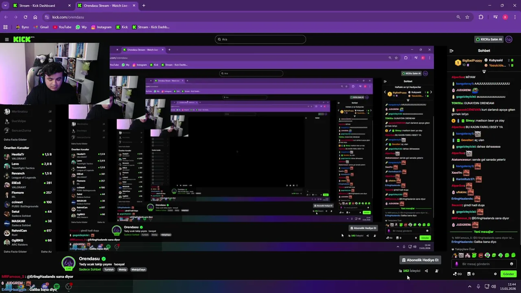Collapse list with Daha Az
Image resolution: width=521 pixels, height=293 pixels.
(x=46, y=252)
